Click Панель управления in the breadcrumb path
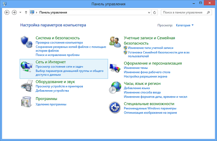Screen dimensions: 217x141 [x=53, y=12]
